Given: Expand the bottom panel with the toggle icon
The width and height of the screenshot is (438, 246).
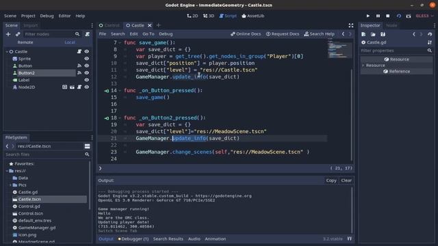Looking at the screenshot, I should [x=350, y=238].
